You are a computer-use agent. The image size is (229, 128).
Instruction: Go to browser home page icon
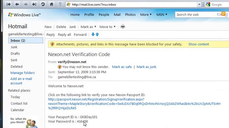point(52,4)
